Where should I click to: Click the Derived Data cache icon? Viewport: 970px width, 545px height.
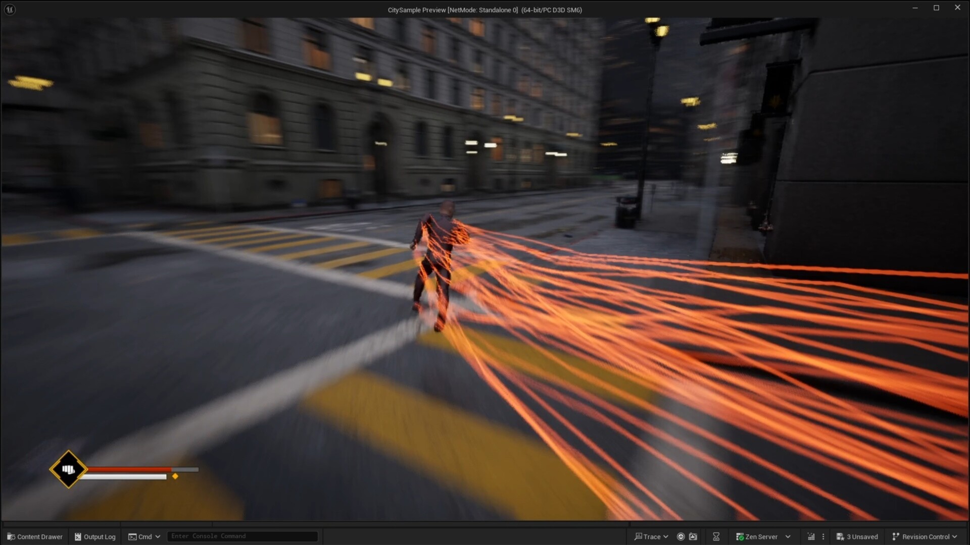[x=810, y=536]
